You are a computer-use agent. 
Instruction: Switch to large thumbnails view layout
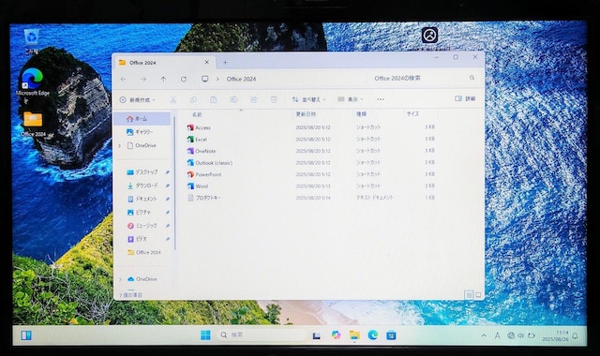coord(478,295)
